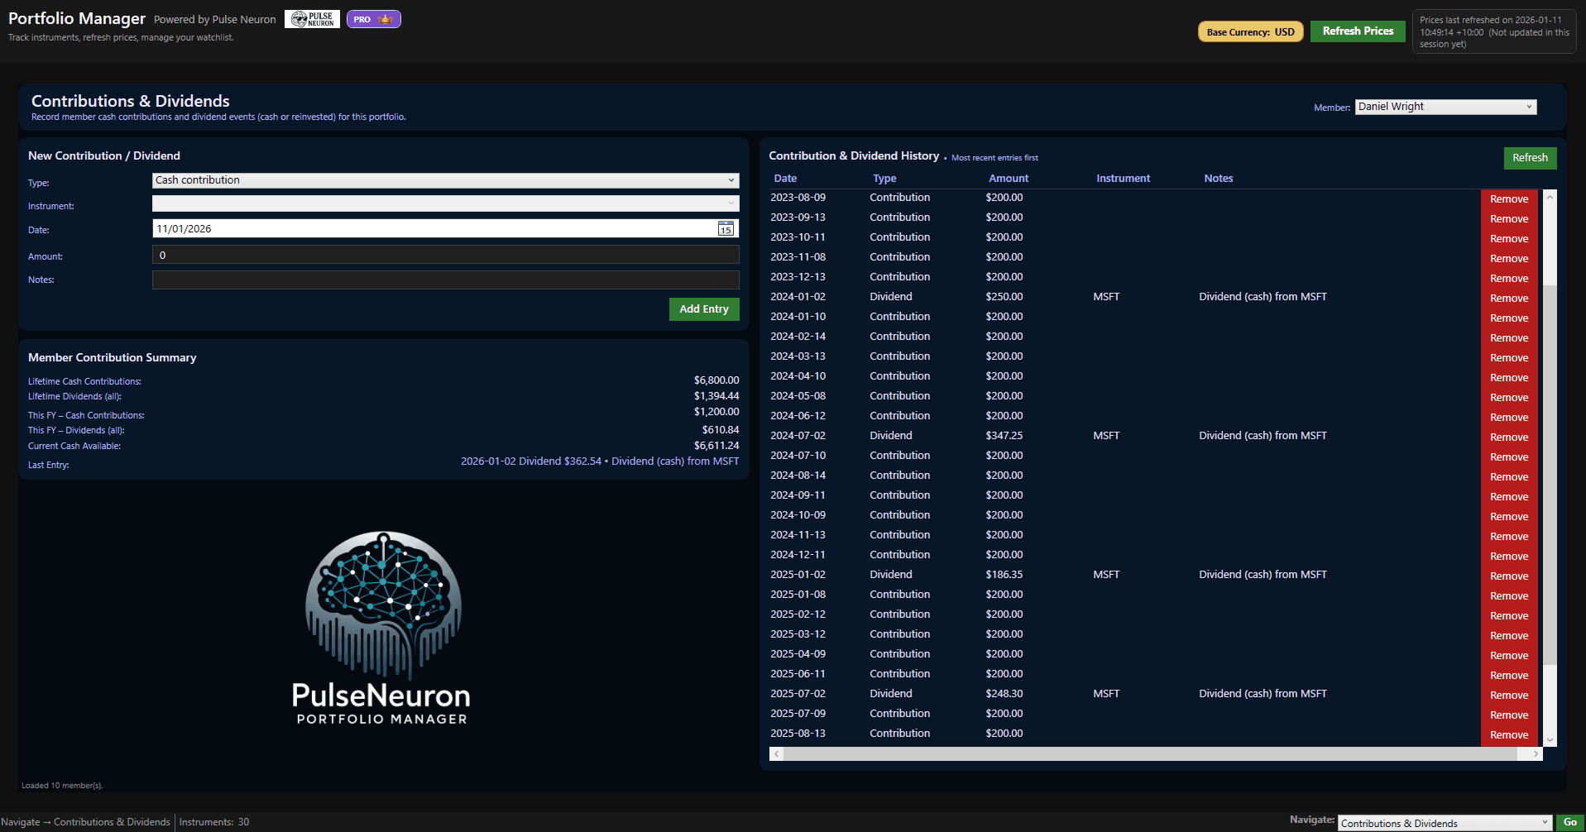Open the Member dropdown showing Daniel Wright
Image resolution: width=1586 pixels, height=832 pixels.
(1445, 106)
